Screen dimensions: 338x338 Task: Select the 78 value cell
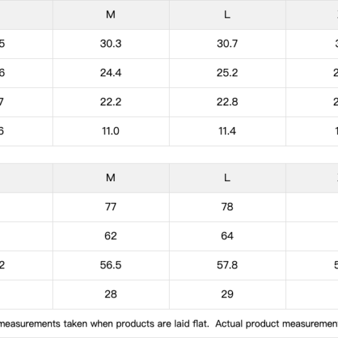(227, 207)
